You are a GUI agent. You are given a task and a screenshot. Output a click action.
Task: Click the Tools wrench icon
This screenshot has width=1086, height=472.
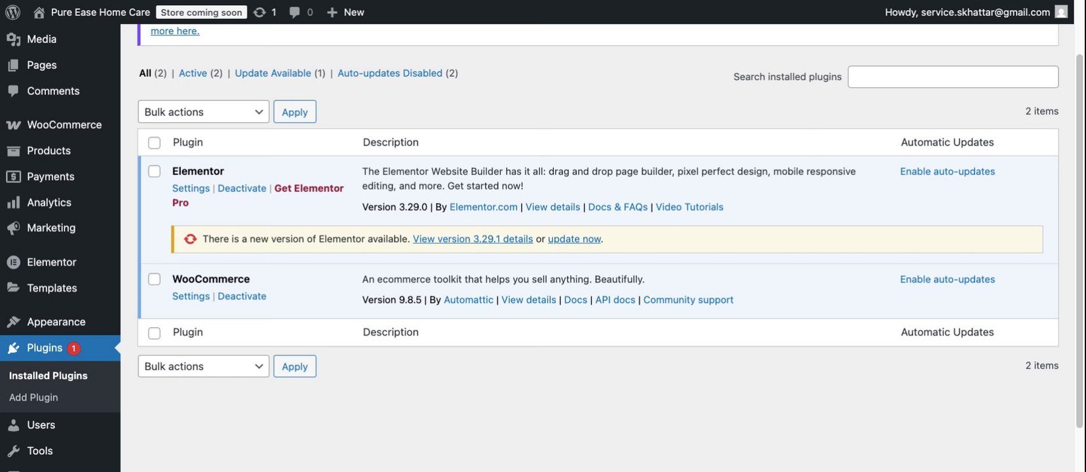13,451
